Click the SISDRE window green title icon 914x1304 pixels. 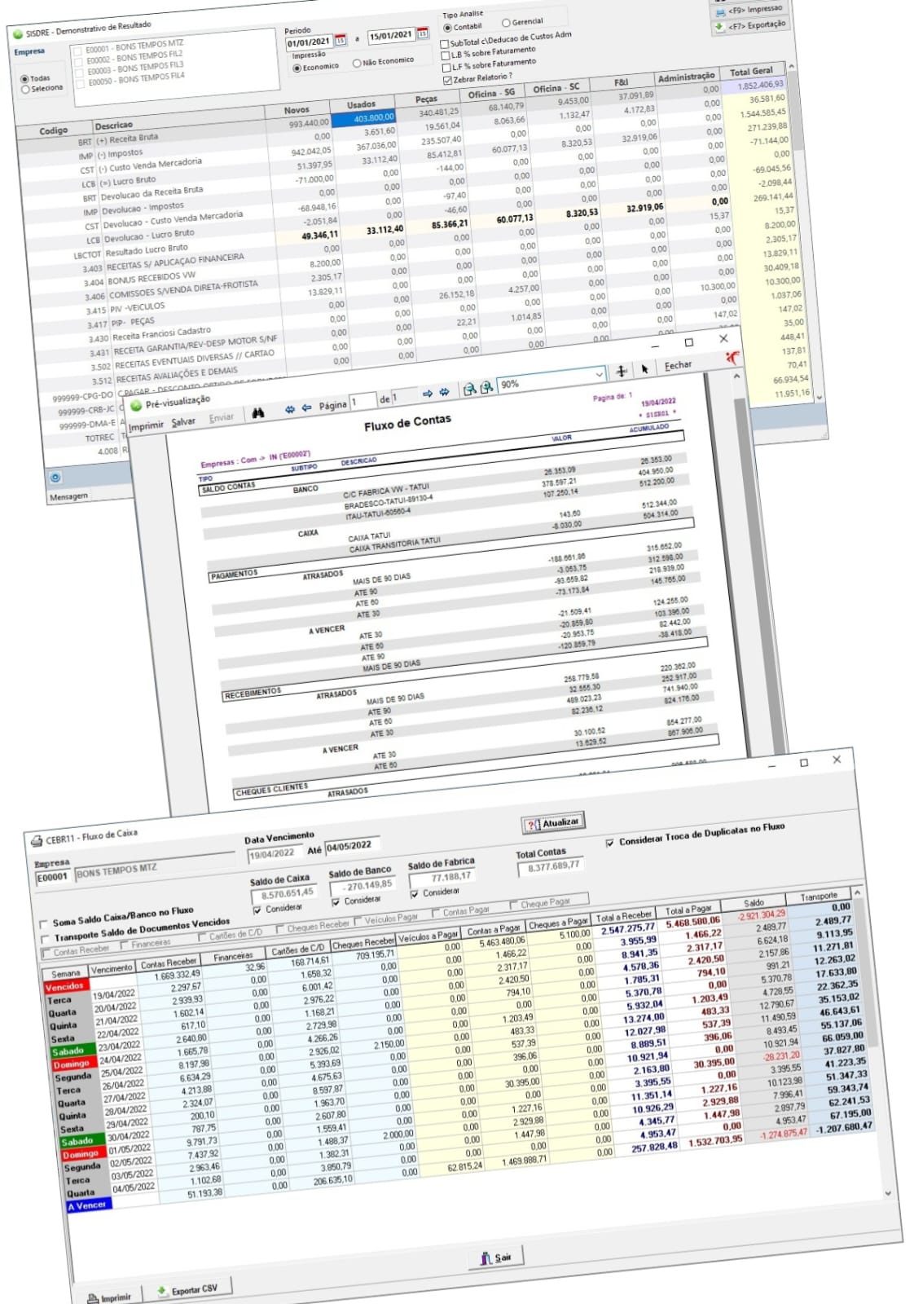pos(18,35)
